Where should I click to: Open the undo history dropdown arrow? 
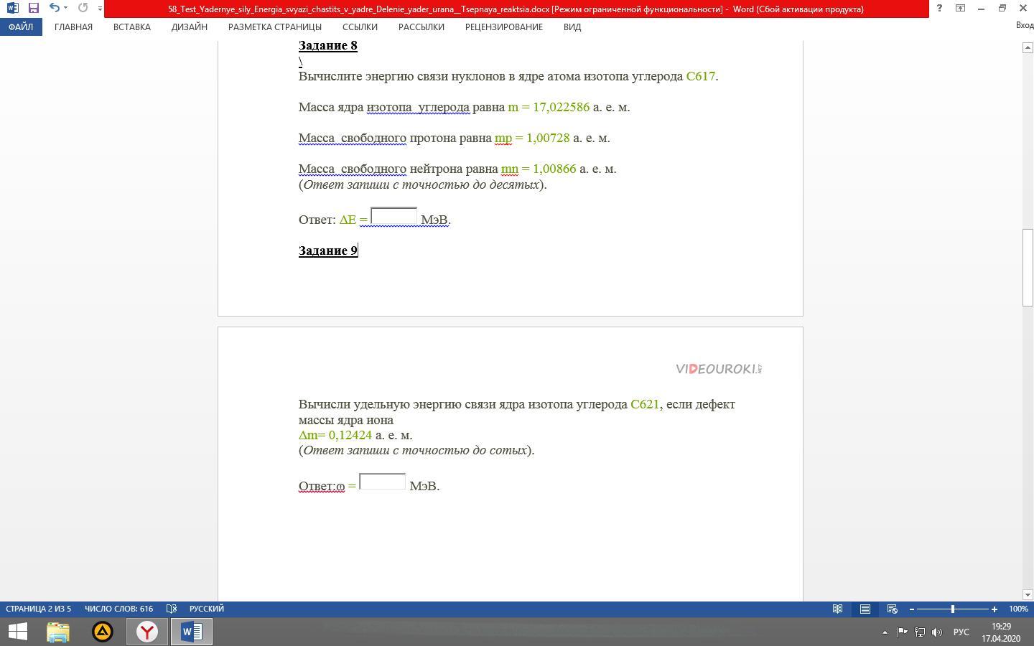pyautogui.click(x=65, y=8)
